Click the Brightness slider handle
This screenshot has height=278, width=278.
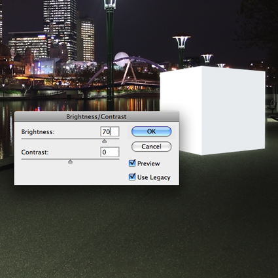(105, 141)
